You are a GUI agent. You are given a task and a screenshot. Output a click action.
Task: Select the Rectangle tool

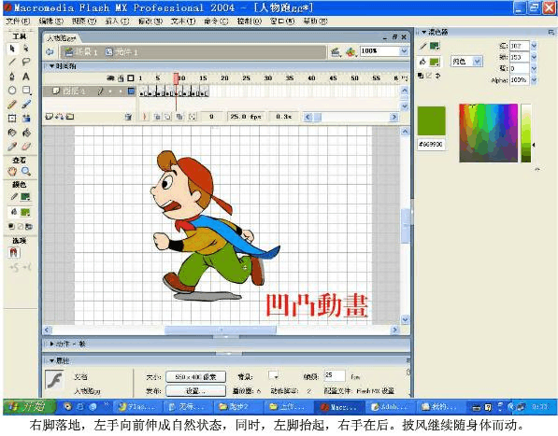[26, 91]
